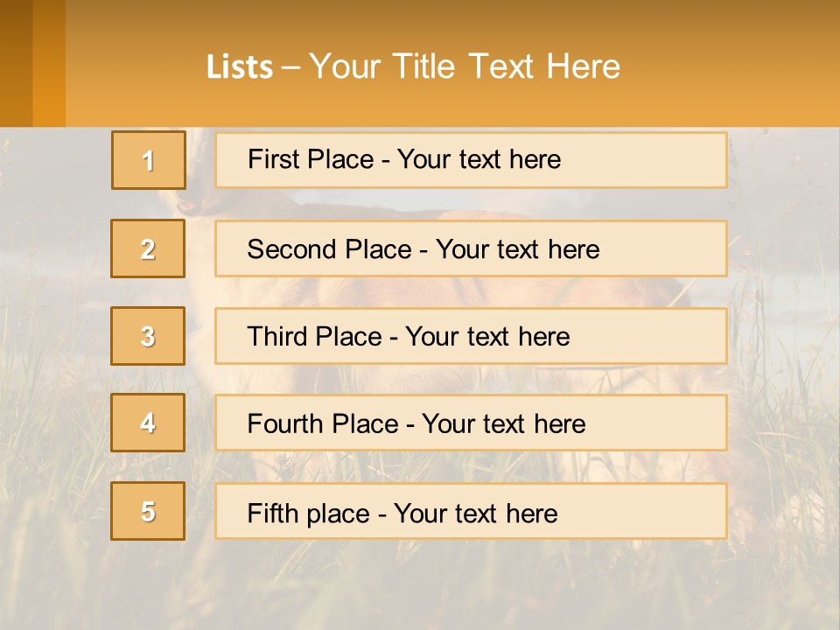Click the number 1 box
The width and height of the screenshot is (840, 630).
pos(148,160)
